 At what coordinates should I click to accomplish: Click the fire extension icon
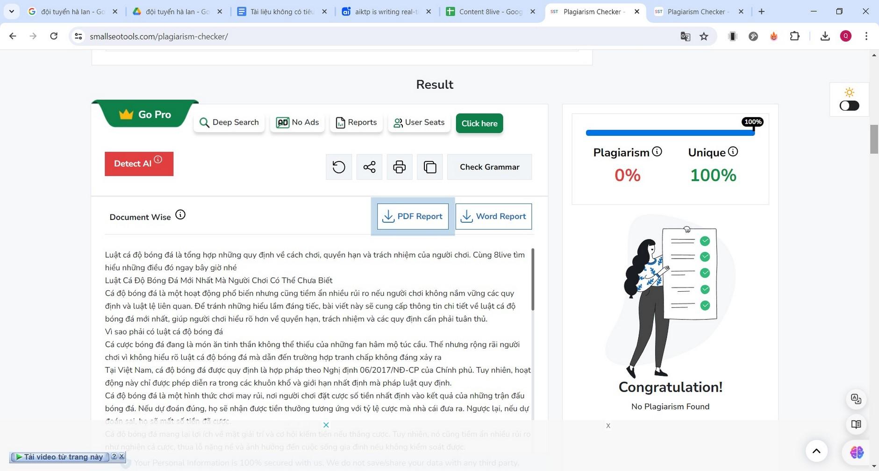(774, 36)
